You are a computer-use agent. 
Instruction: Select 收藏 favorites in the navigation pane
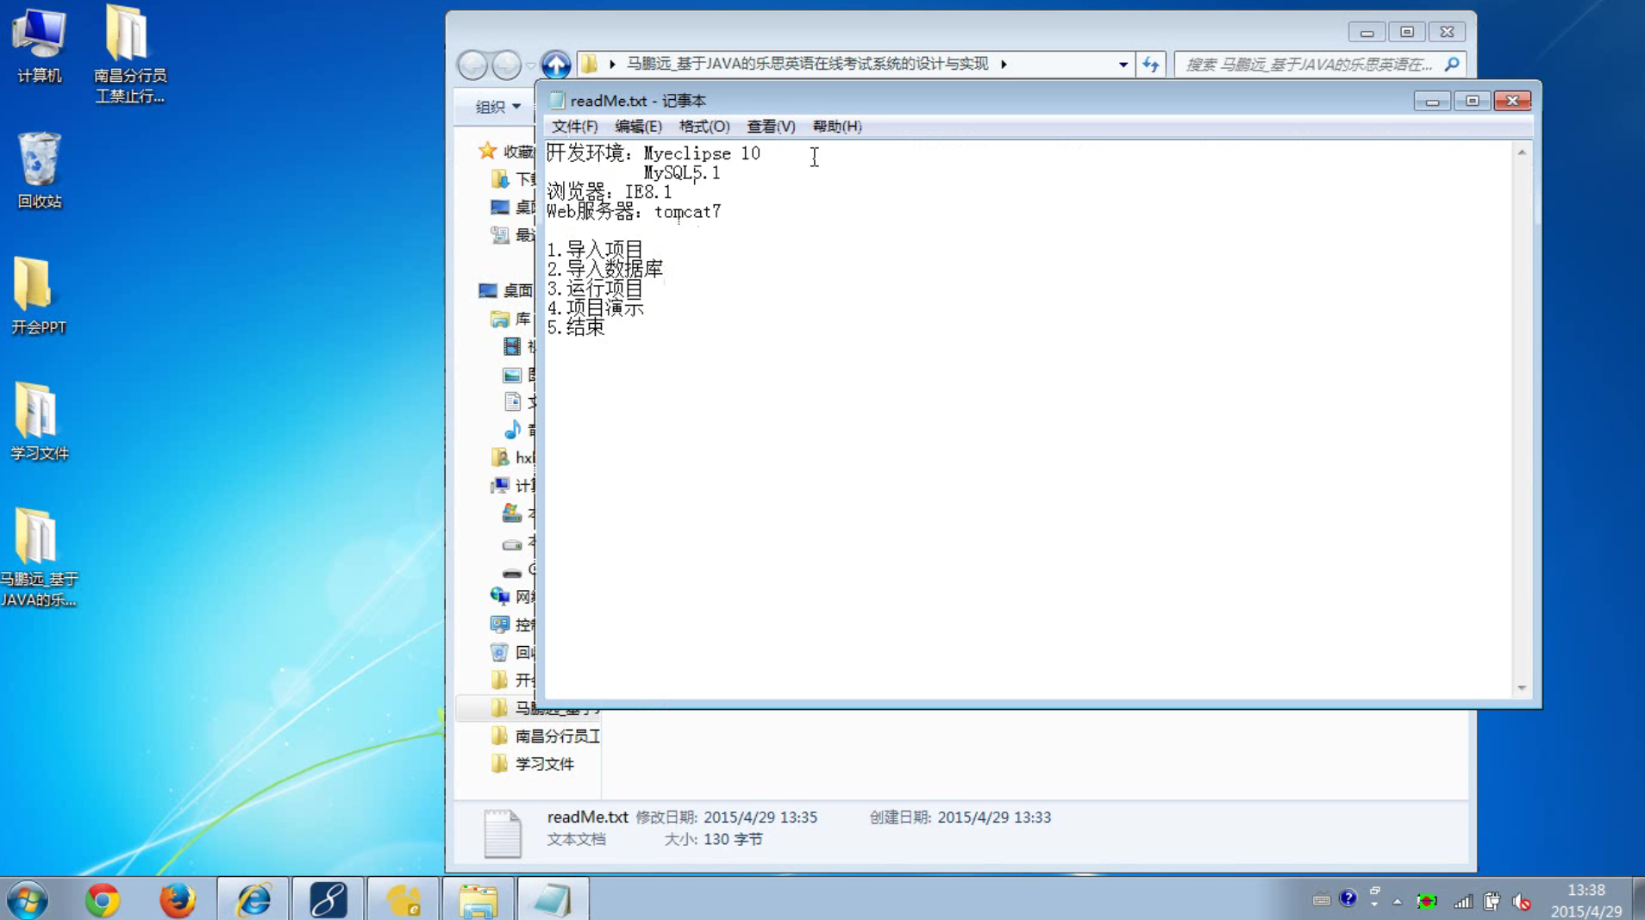506,152
